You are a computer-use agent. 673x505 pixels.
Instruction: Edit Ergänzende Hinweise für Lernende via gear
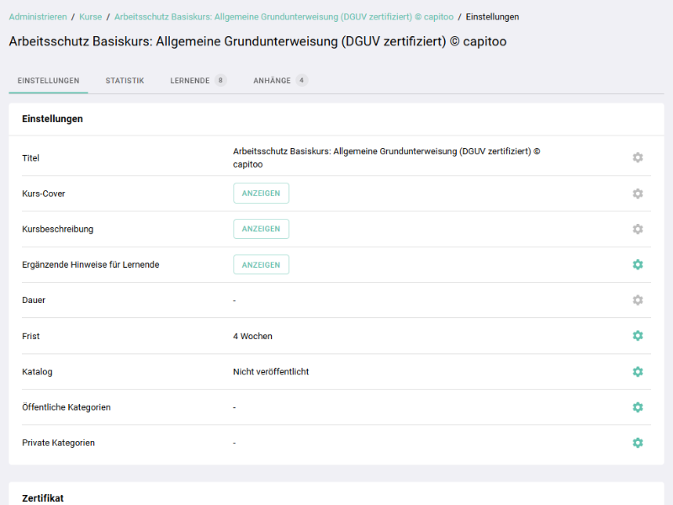click(638, 264)
